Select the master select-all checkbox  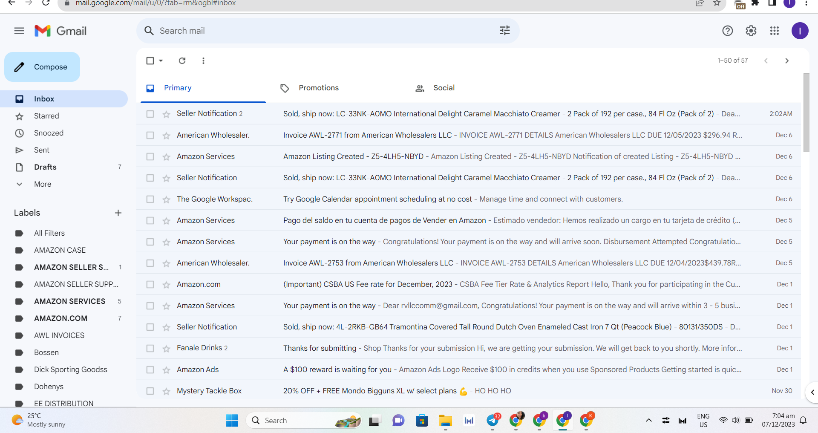[150, 61]
